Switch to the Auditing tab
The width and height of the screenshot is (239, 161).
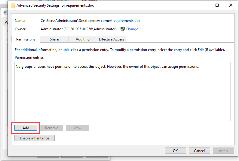point(83,39)
